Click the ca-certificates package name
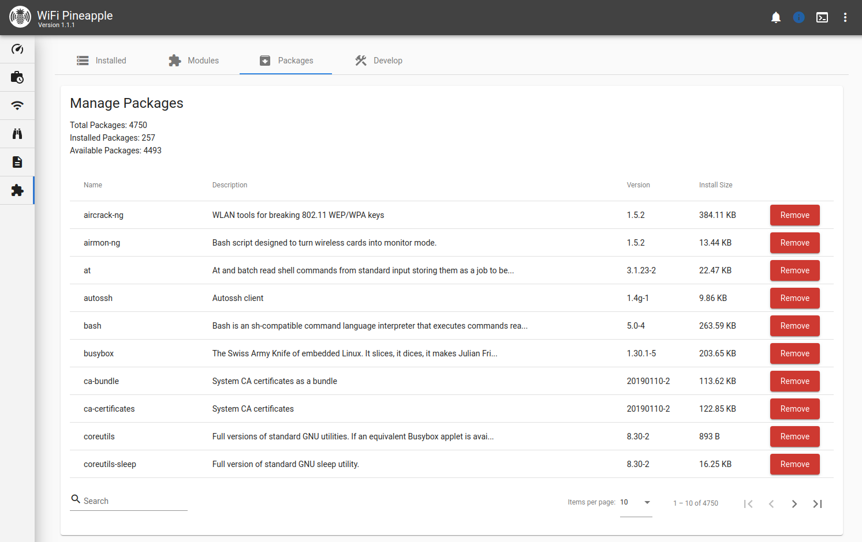Screen dimensions: 862x542 click(109, 409)
